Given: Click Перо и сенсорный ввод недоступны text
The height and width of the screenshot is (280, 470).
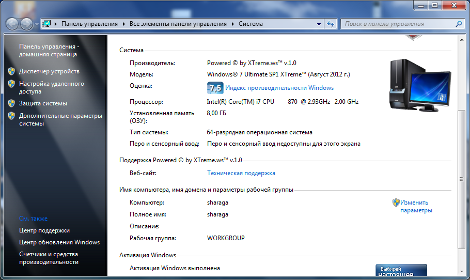Looking at the screenshot, I should pyautogui.click(x=284, y=144).
